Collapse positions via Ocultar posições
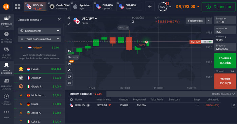The image size is (237, 124). (x=223, y=94)
